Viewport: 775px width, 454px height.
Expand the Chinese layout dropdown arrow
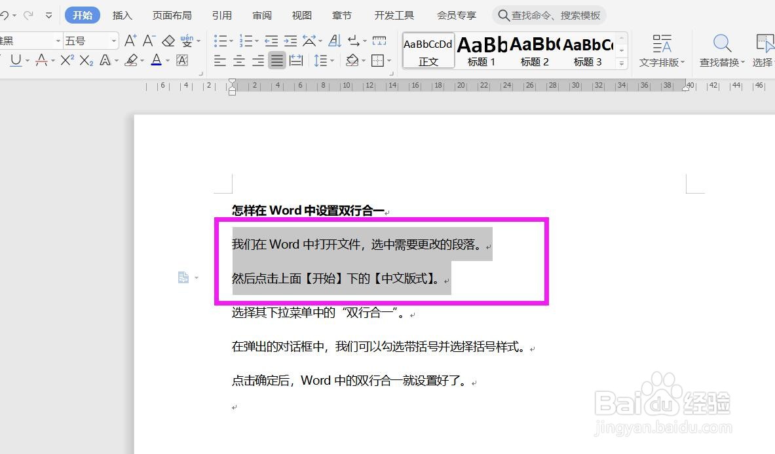(x=320, y=41)
